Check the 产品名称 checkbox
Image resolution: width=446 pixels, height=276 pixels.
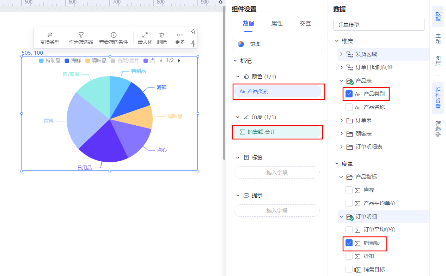[x=349, y=107]
